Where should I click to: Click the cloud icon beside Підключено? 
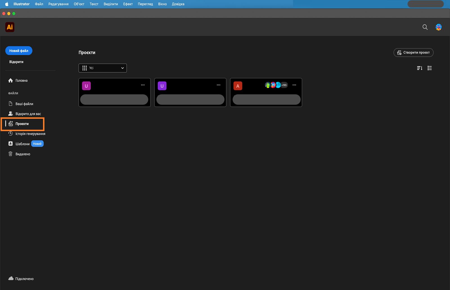11,278
